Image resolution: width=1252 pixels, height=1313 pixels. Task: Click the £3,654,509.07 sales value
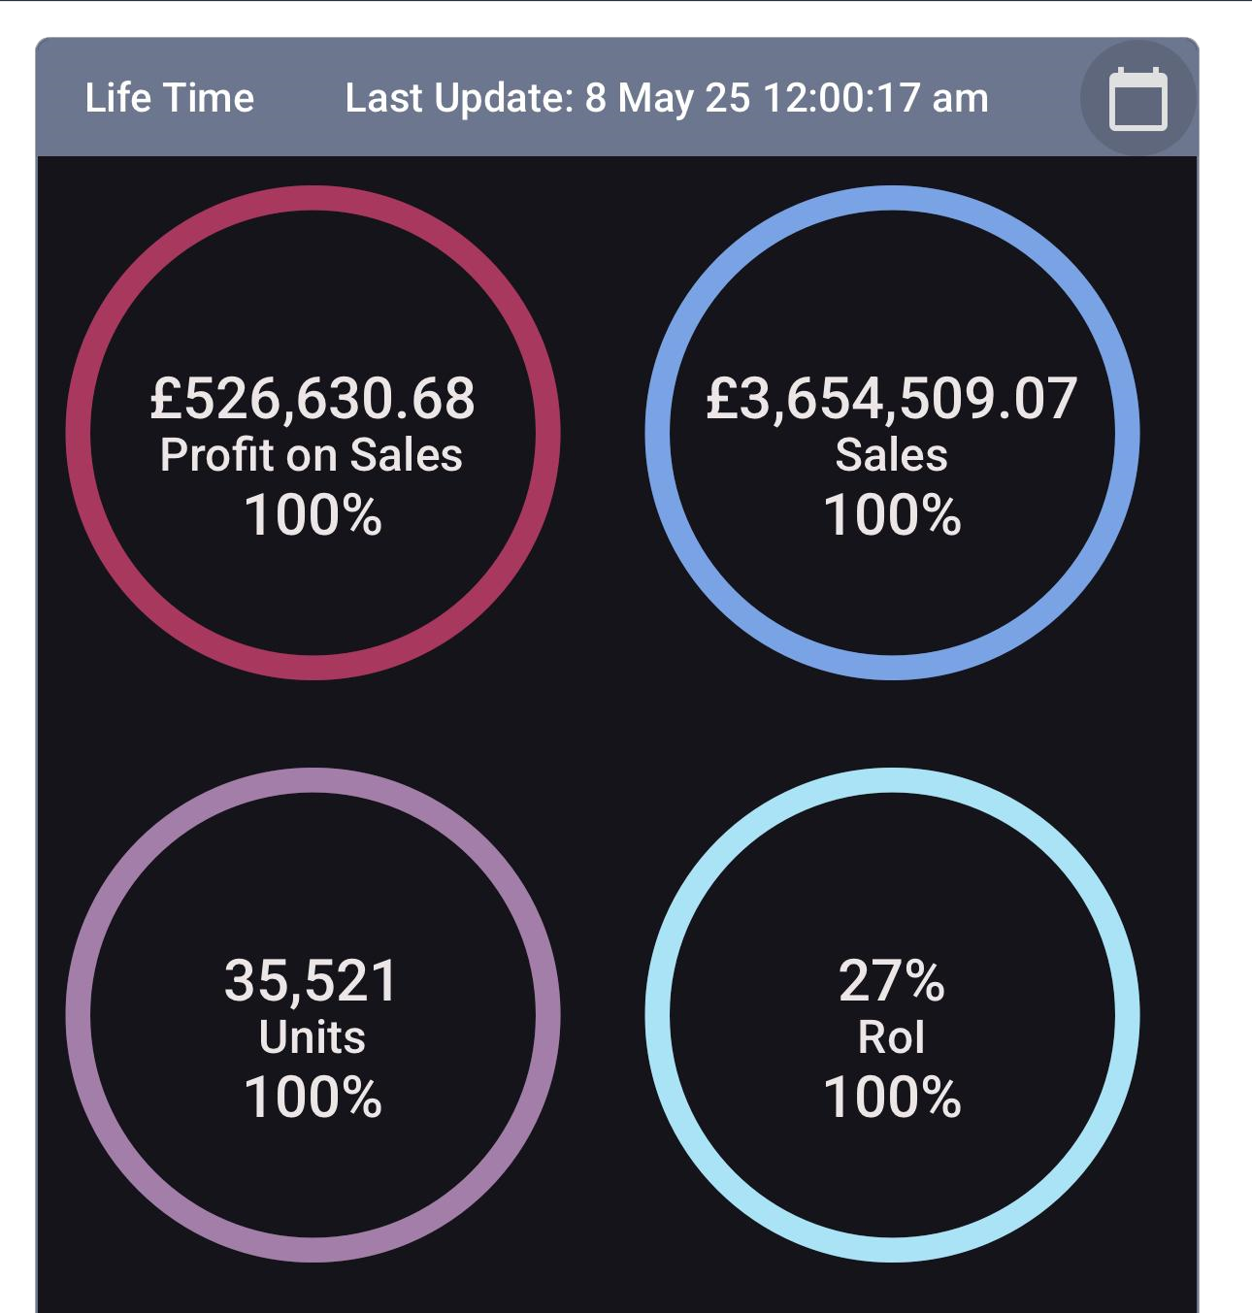892,398
